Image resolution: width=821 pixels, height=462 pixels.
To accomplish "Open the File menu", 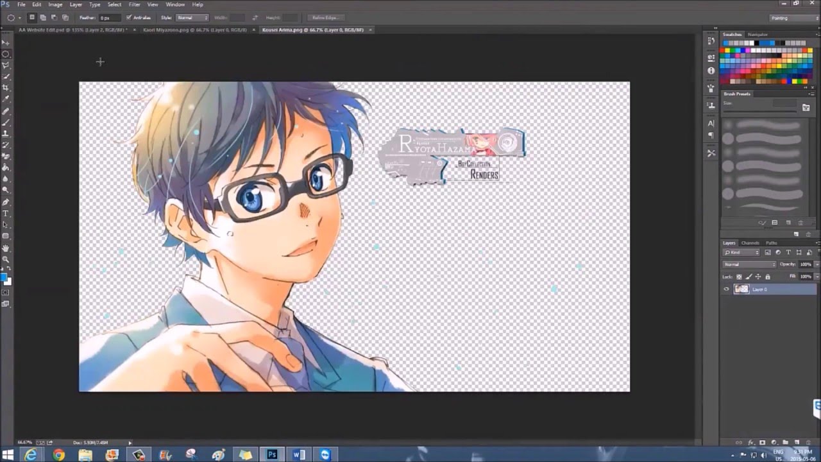I will (21, 4).
